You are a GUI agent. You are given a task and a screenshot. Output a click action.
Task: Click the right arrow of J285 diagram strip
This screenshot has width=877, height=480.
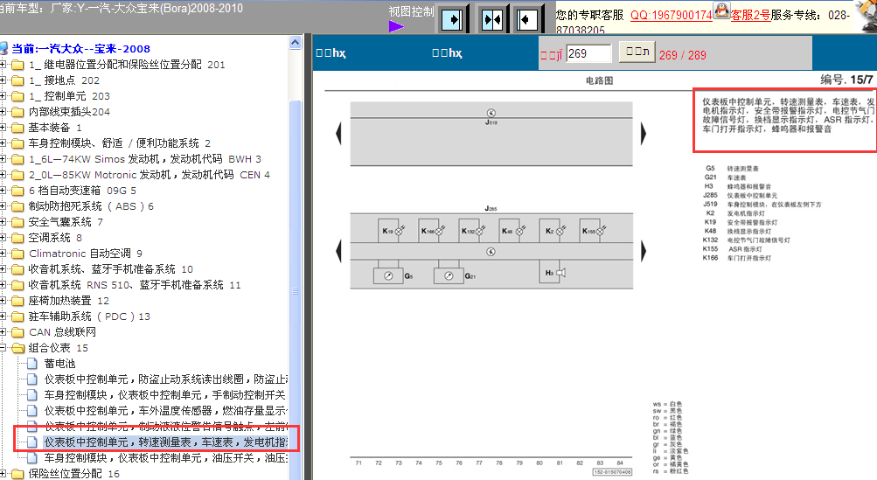pos(644,251)
